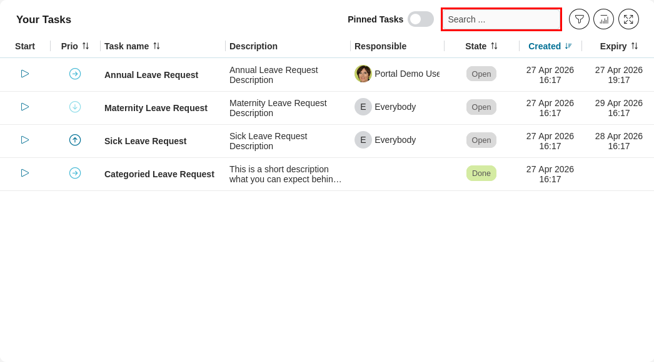Select 'This is a short description' text

pyautogui.click(x=279, y=169)
